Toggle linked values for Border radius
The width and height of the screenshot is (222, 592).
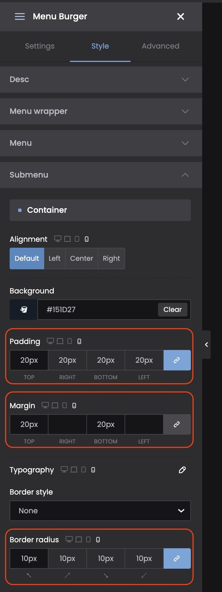pos(177,558)
